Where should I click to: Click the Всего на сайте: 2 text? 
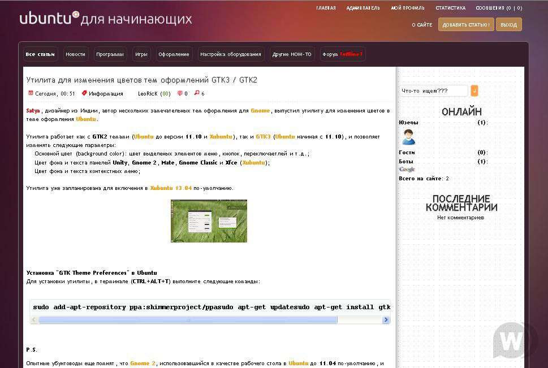(424, 178)
